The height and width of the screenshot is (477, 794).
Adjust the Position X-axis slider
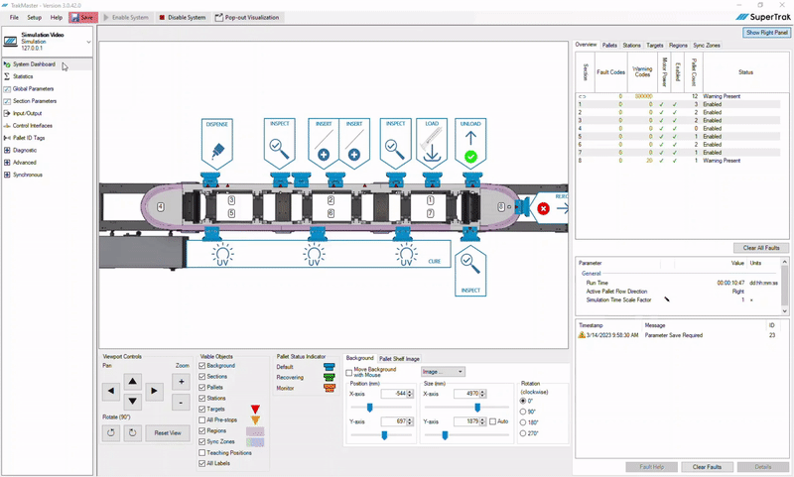click(x=370, y=407)
